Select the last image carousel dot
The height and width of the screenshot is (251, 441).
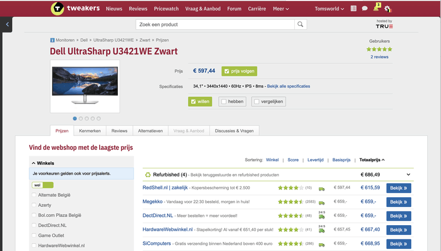[99, 118]
